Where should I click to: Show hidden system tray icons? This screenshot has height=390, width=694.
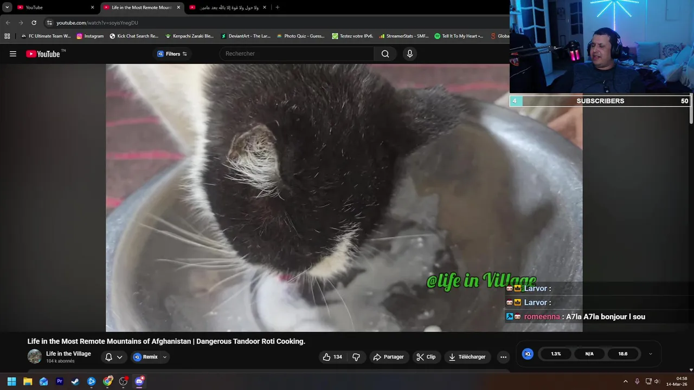click(x=625, y=381)
